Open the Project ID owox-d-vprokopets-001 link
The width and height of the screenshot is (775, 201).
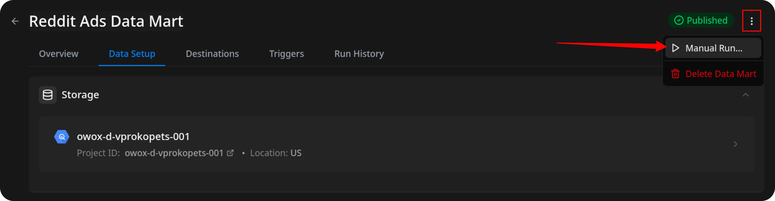pyautogui.click(x=174, y=153)
